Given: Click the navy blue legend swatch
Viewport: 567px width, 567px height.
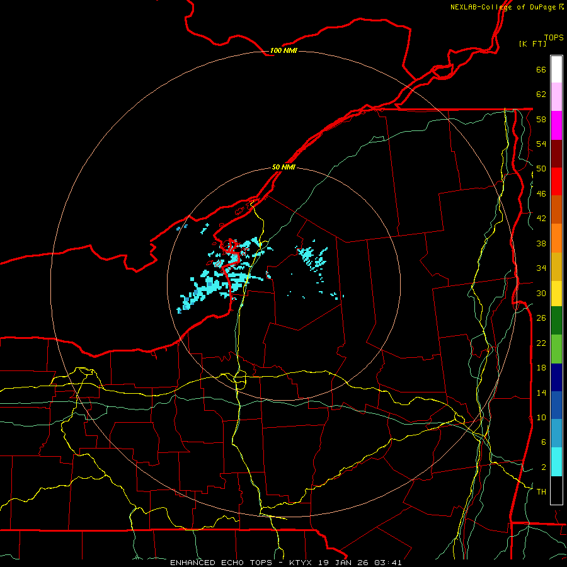Looking at the screenshot, I should point(556,377).
